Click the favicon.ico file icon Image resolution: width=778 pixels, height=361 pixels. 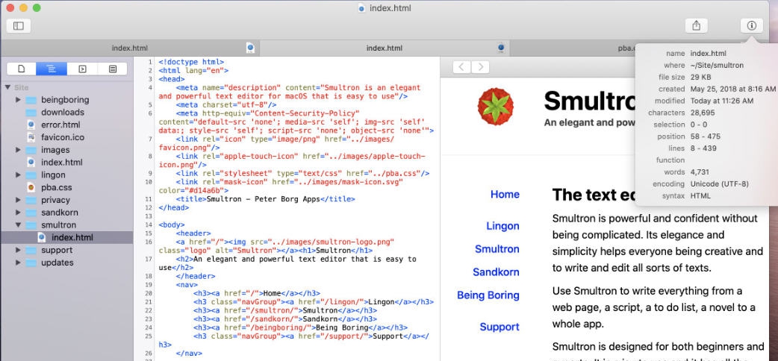[31, 137]
